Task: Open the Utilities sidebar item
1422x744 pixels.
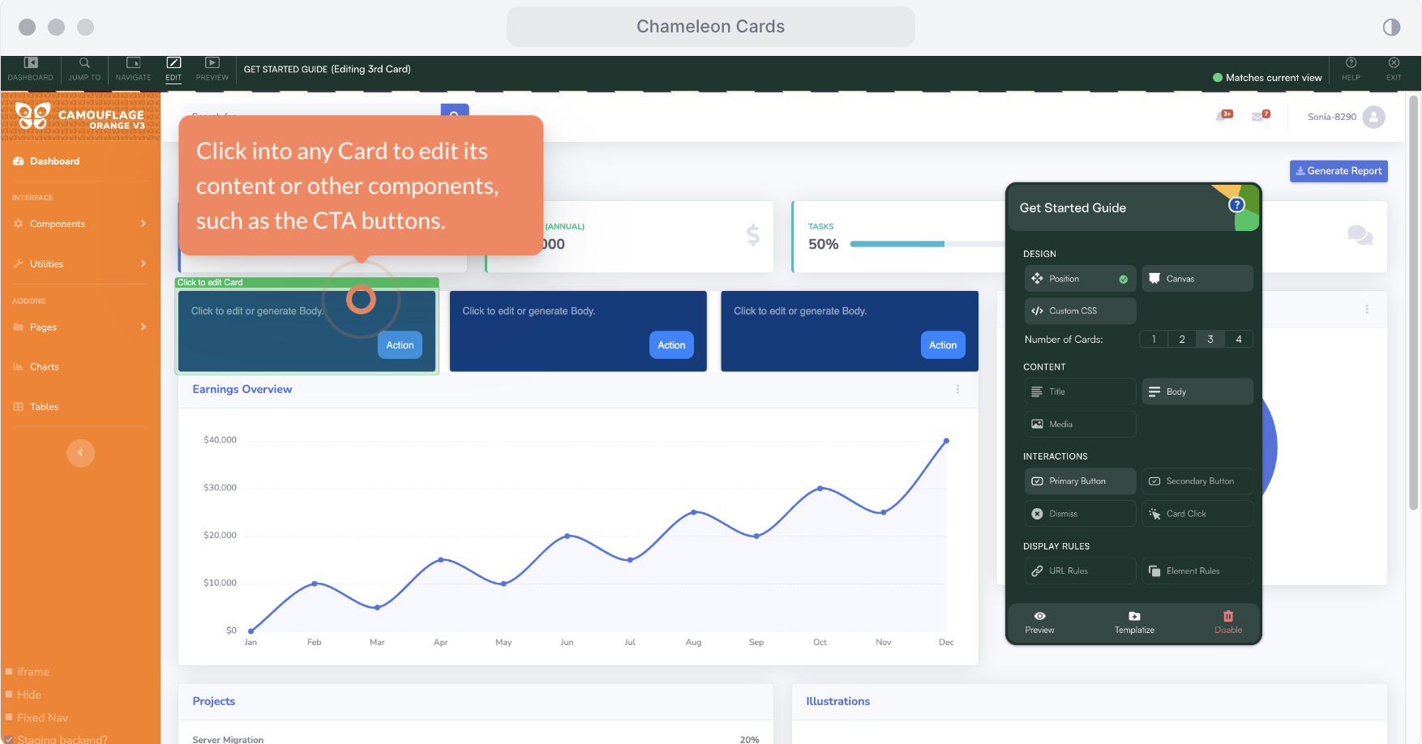Action: click(80, 264)
